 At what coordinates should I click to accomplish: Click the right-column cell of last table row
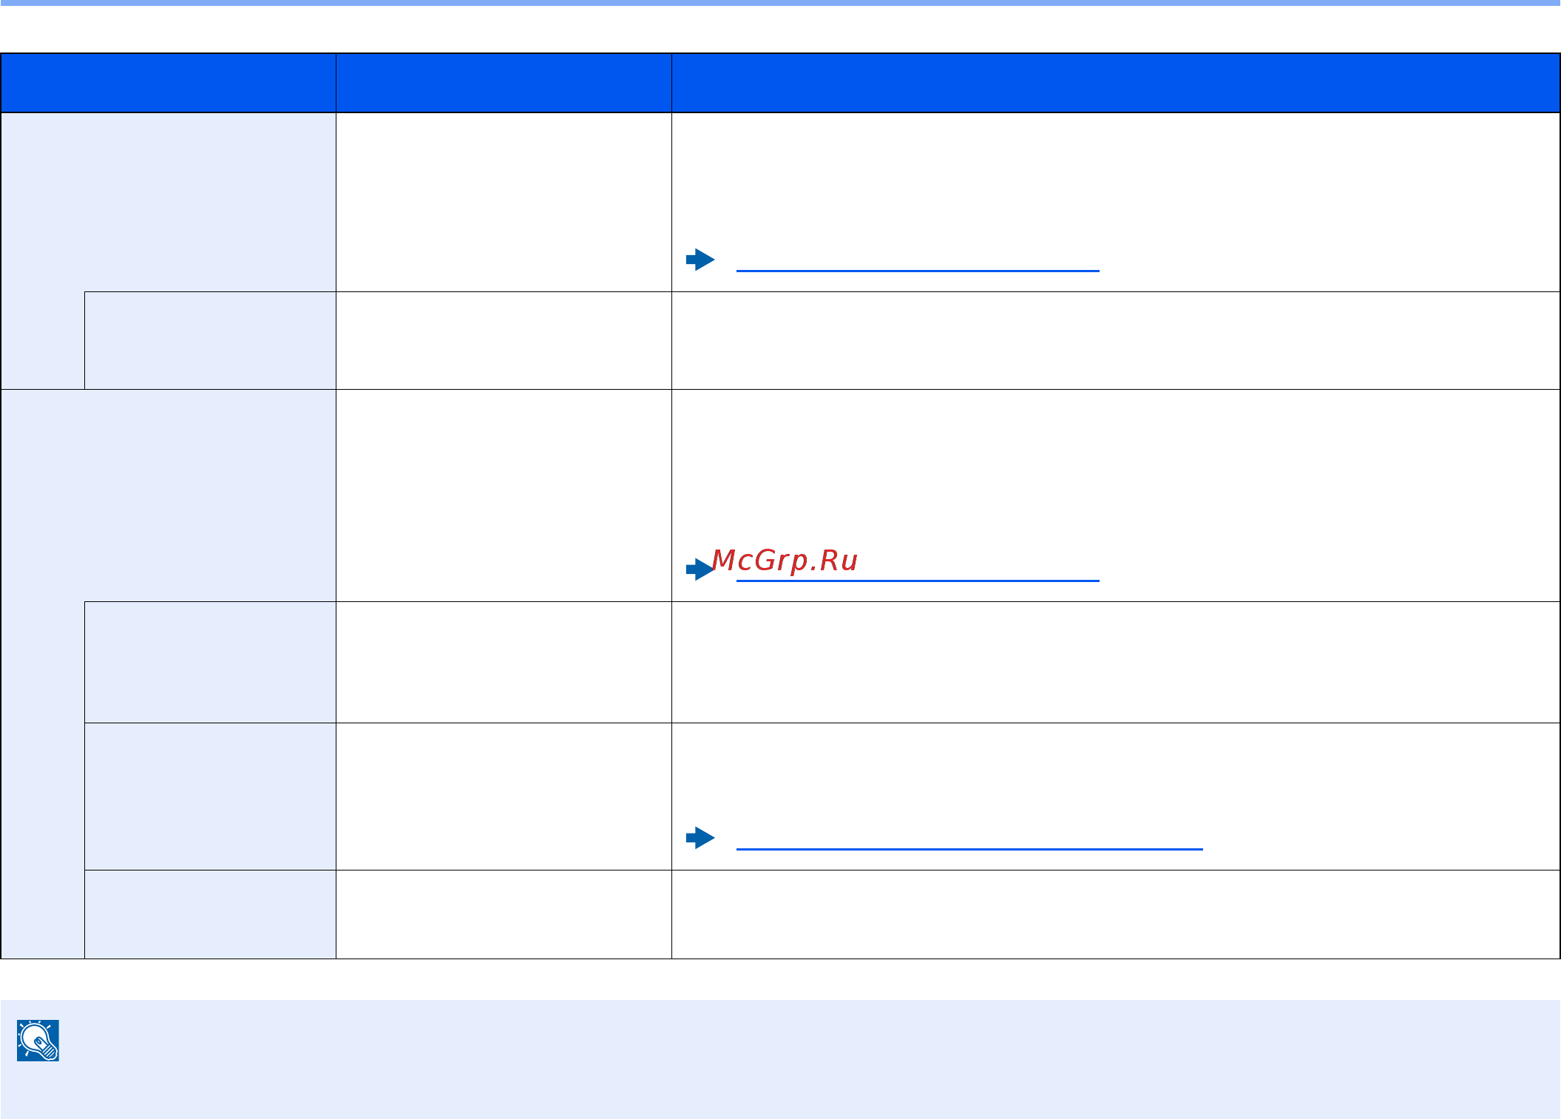click(x=1115, y=914)
